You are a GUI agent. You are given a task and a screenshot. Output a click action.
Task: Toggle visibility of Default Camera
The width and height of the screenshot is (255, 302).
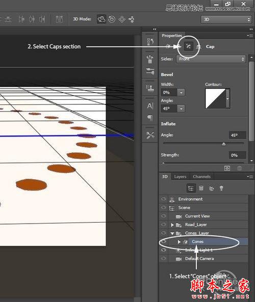(x=164, y=258)
